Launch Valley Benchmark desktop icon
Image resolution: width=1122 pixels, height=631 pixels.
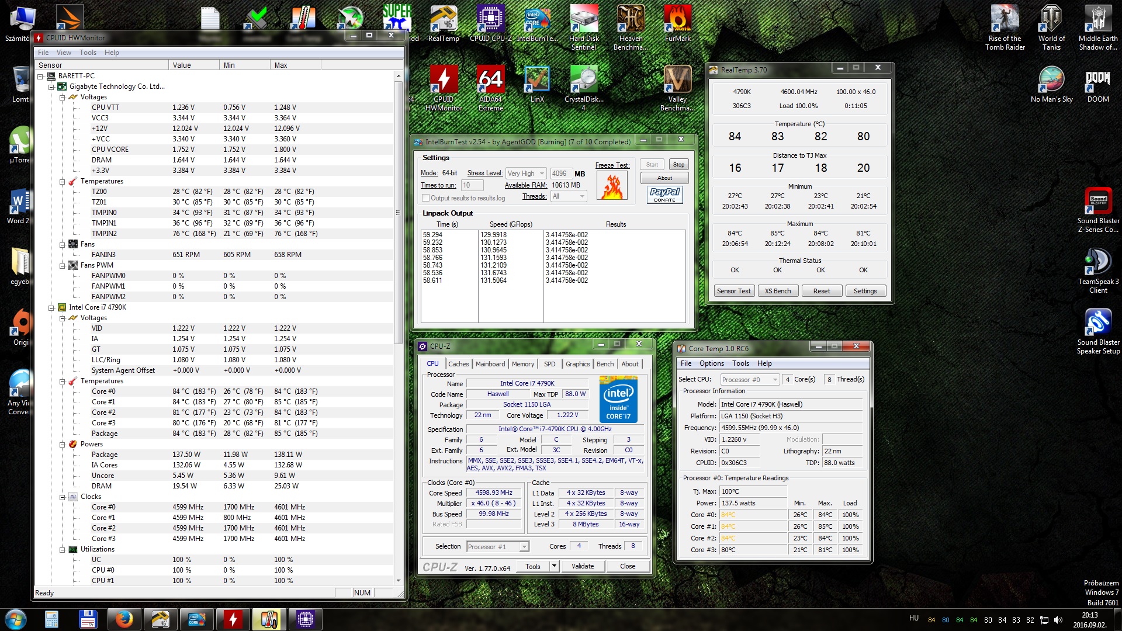coord(677,88)
